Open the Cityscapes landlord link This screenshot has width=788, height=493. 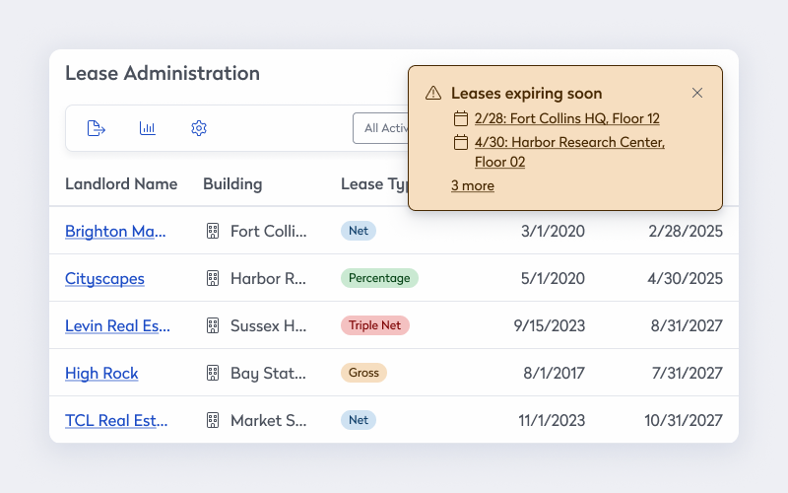tap(104, 278)
